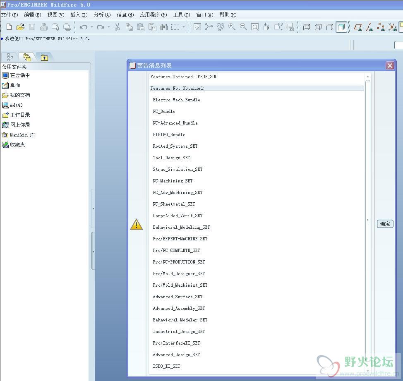Switch to the favorites tab
The image size is (403, 381).
pyautogui.click(x=44, y=58)
